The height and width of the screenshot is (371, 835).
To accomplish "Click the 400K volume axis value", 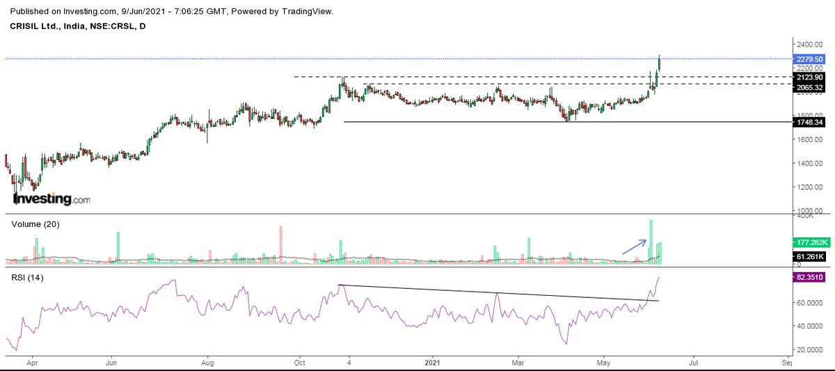I will [806, 216].
